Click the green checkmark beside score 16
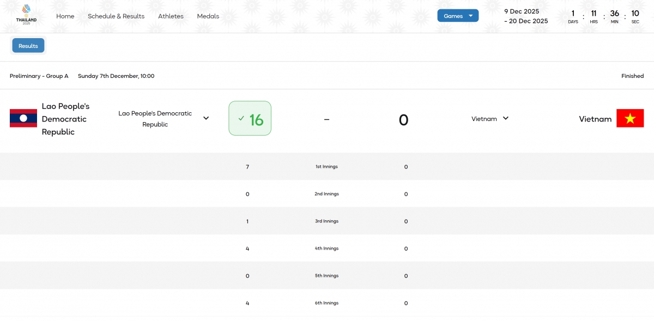Viewport: 654px width, 321px height. [241, 118]
